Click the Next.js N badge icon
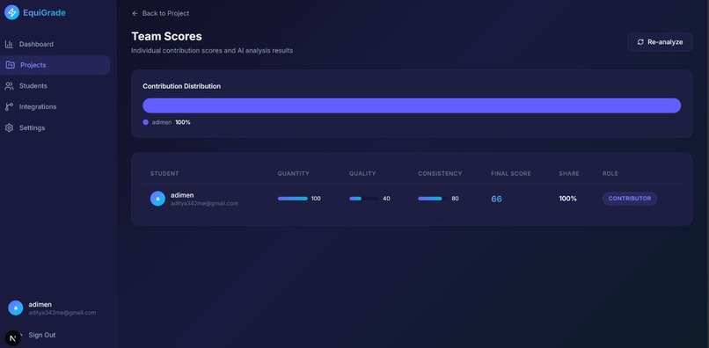 click(x=12, y=338)
